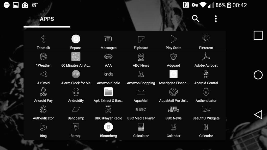This screenshot has width=267, height=150.
Task: Tap the Home circle navigation button
Action: (258, 75)
